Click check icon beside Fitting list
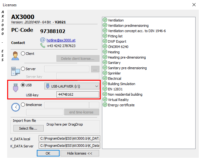Image resolution: width=199 pixels, height=158 pixels. (x=105, y=36)
